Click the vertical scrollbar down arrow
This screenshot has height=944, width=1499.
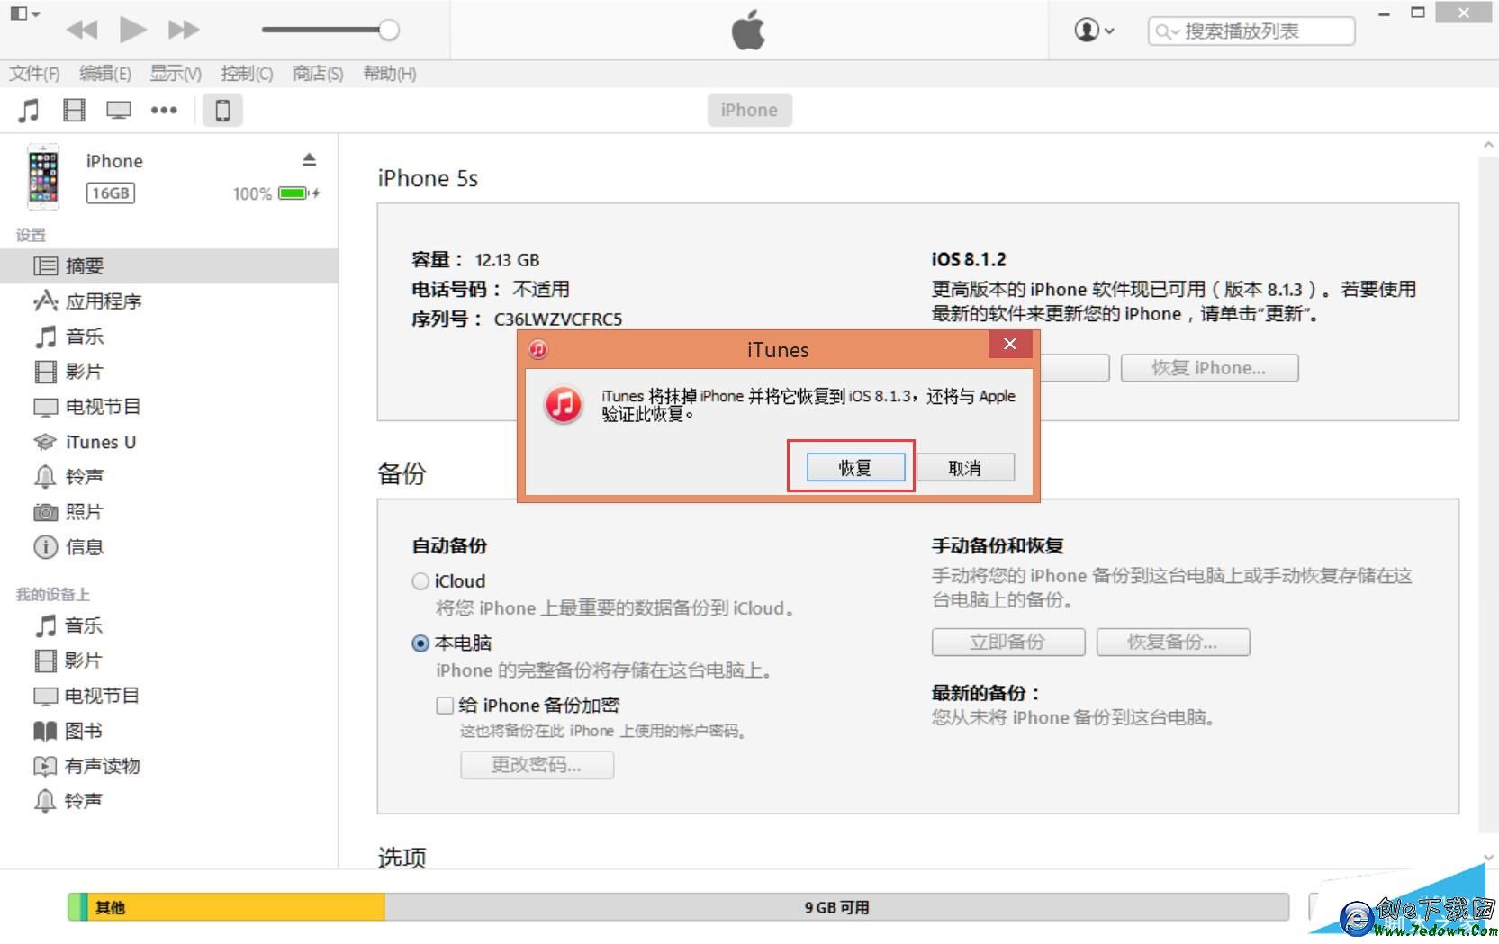click(x=1488, y=858)
